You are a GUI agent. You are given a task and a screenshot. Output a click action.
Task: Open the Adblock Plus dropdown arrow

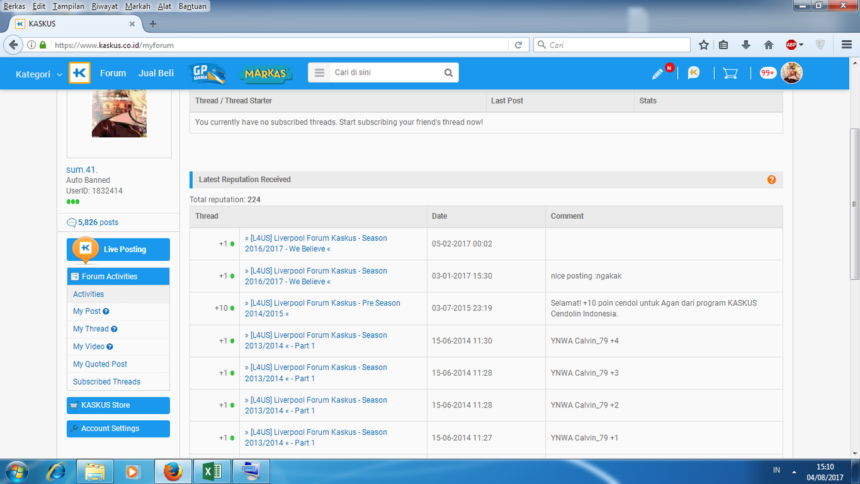tap(801, 45)
